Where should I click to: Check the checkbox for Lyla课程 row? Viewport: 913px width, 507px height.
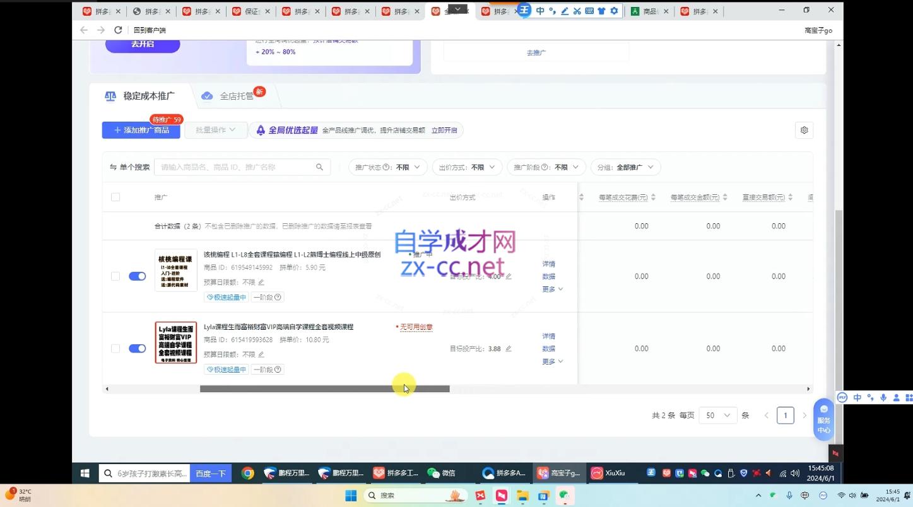click(115, 349)
